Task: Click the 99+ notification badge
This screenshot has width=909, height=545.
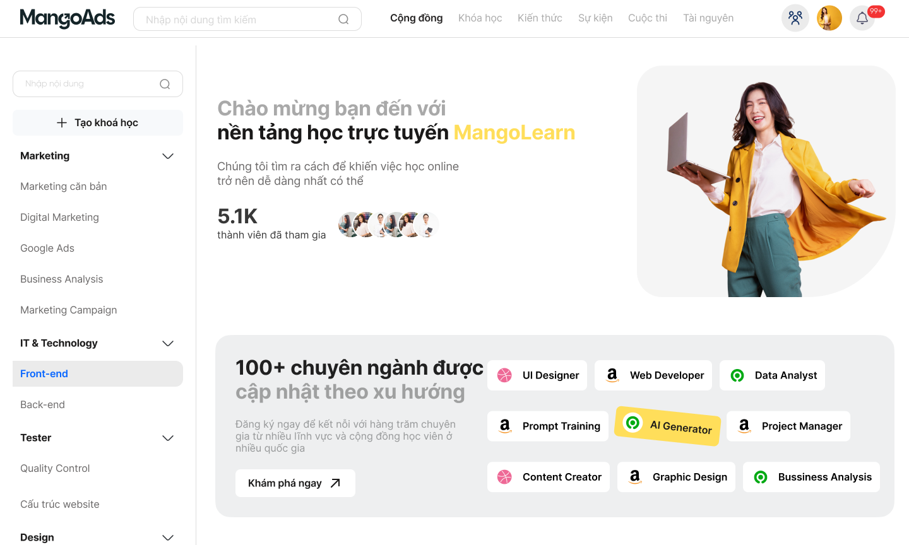Action: tap(876, 11)
